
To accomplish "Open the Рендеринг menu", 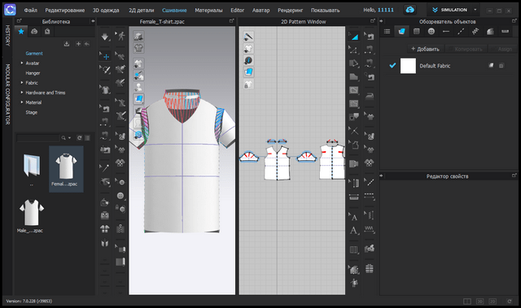I will (x=290, y=11).
